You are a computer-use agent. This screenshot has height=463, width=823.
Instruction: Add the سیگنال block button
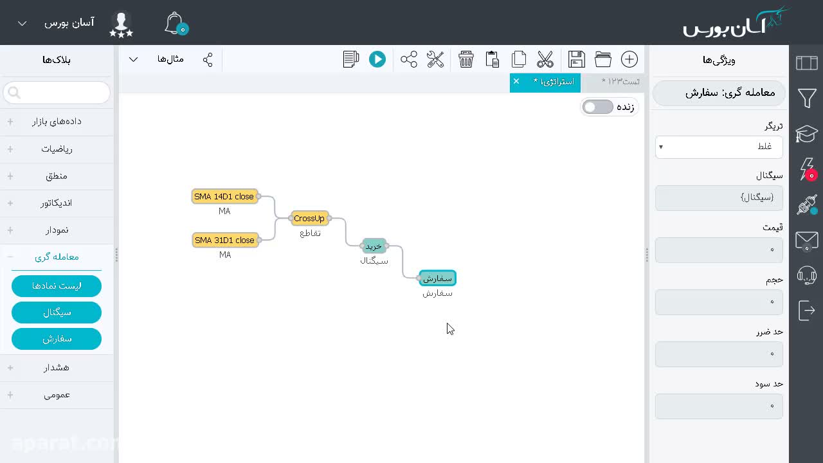[57, 313]
